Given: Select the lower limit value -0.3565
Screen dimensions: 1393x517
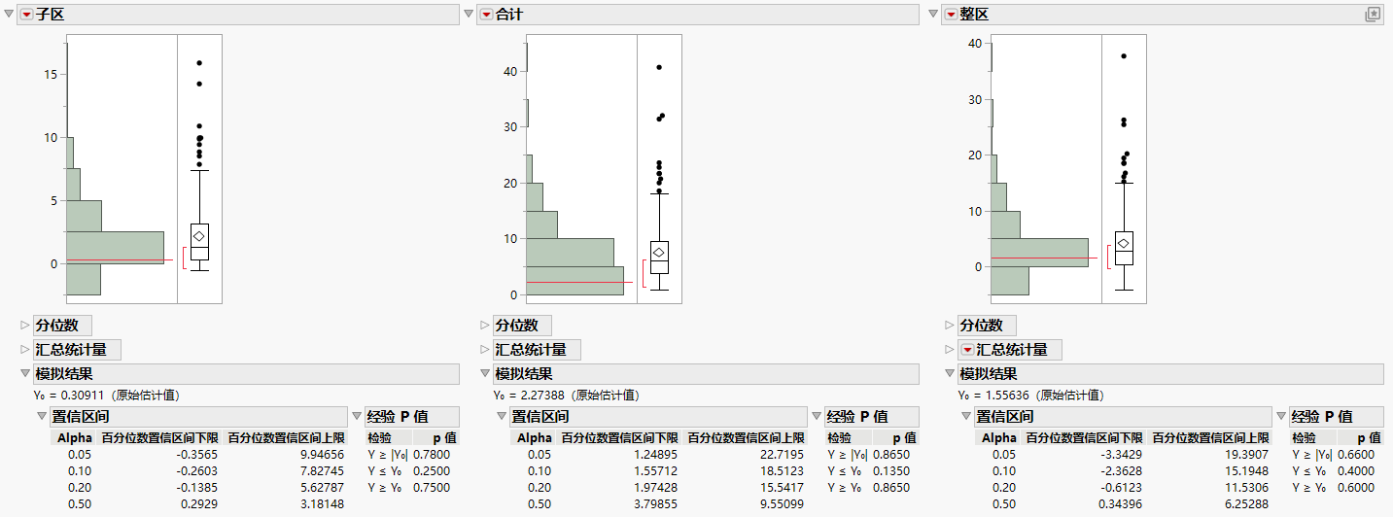Looking at the screenshot, I should click(x=196, y=455).
